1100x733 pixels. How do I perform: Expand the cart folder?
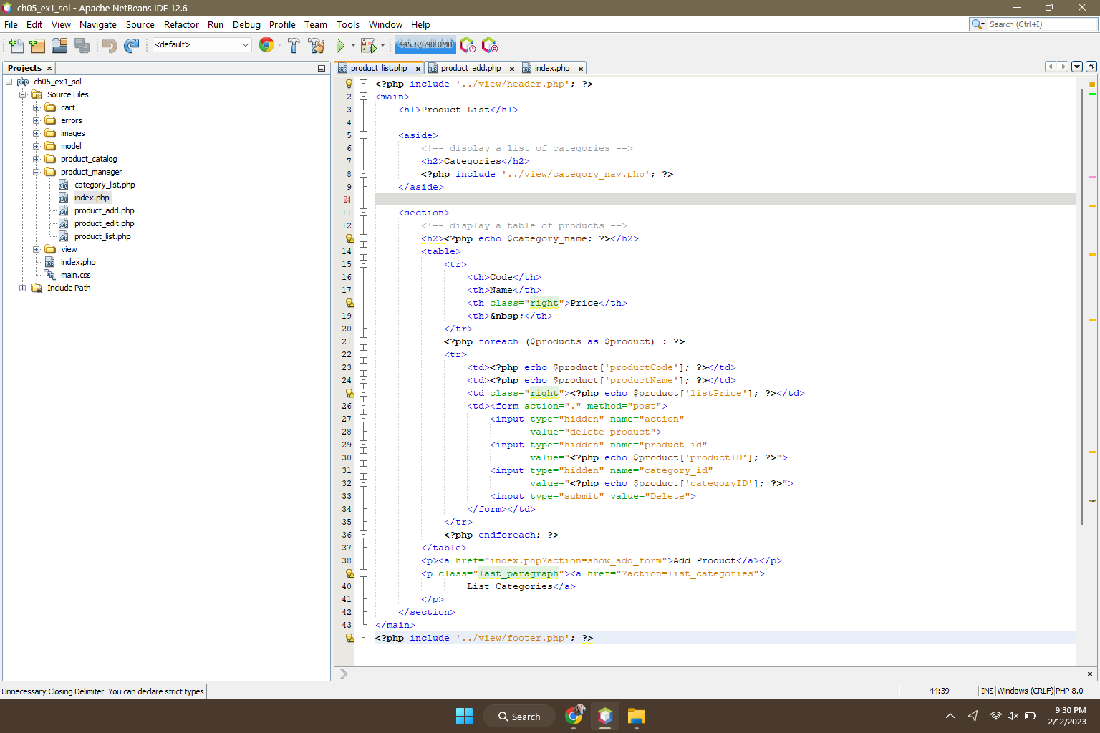pyautogui.click(x=37, y=107)
